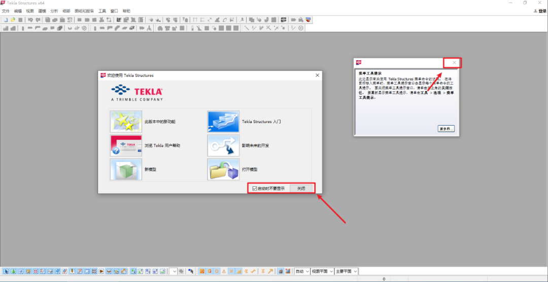The width and height of the screenshot is (548, 282).
Task: Click the New file icon in top toolbar
Action: coord(5,20)
